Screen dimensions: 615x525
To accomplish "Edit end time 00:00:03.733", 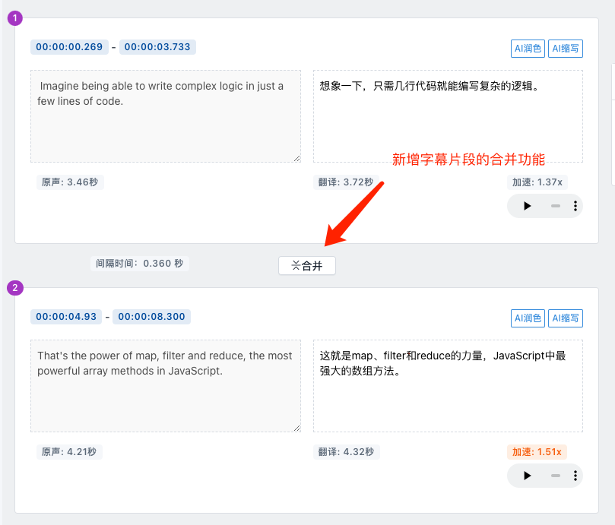I will [157, 47].
